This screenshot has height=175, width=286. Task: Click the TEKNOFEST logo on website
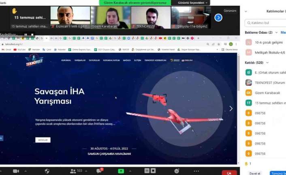tap(34, 60)
